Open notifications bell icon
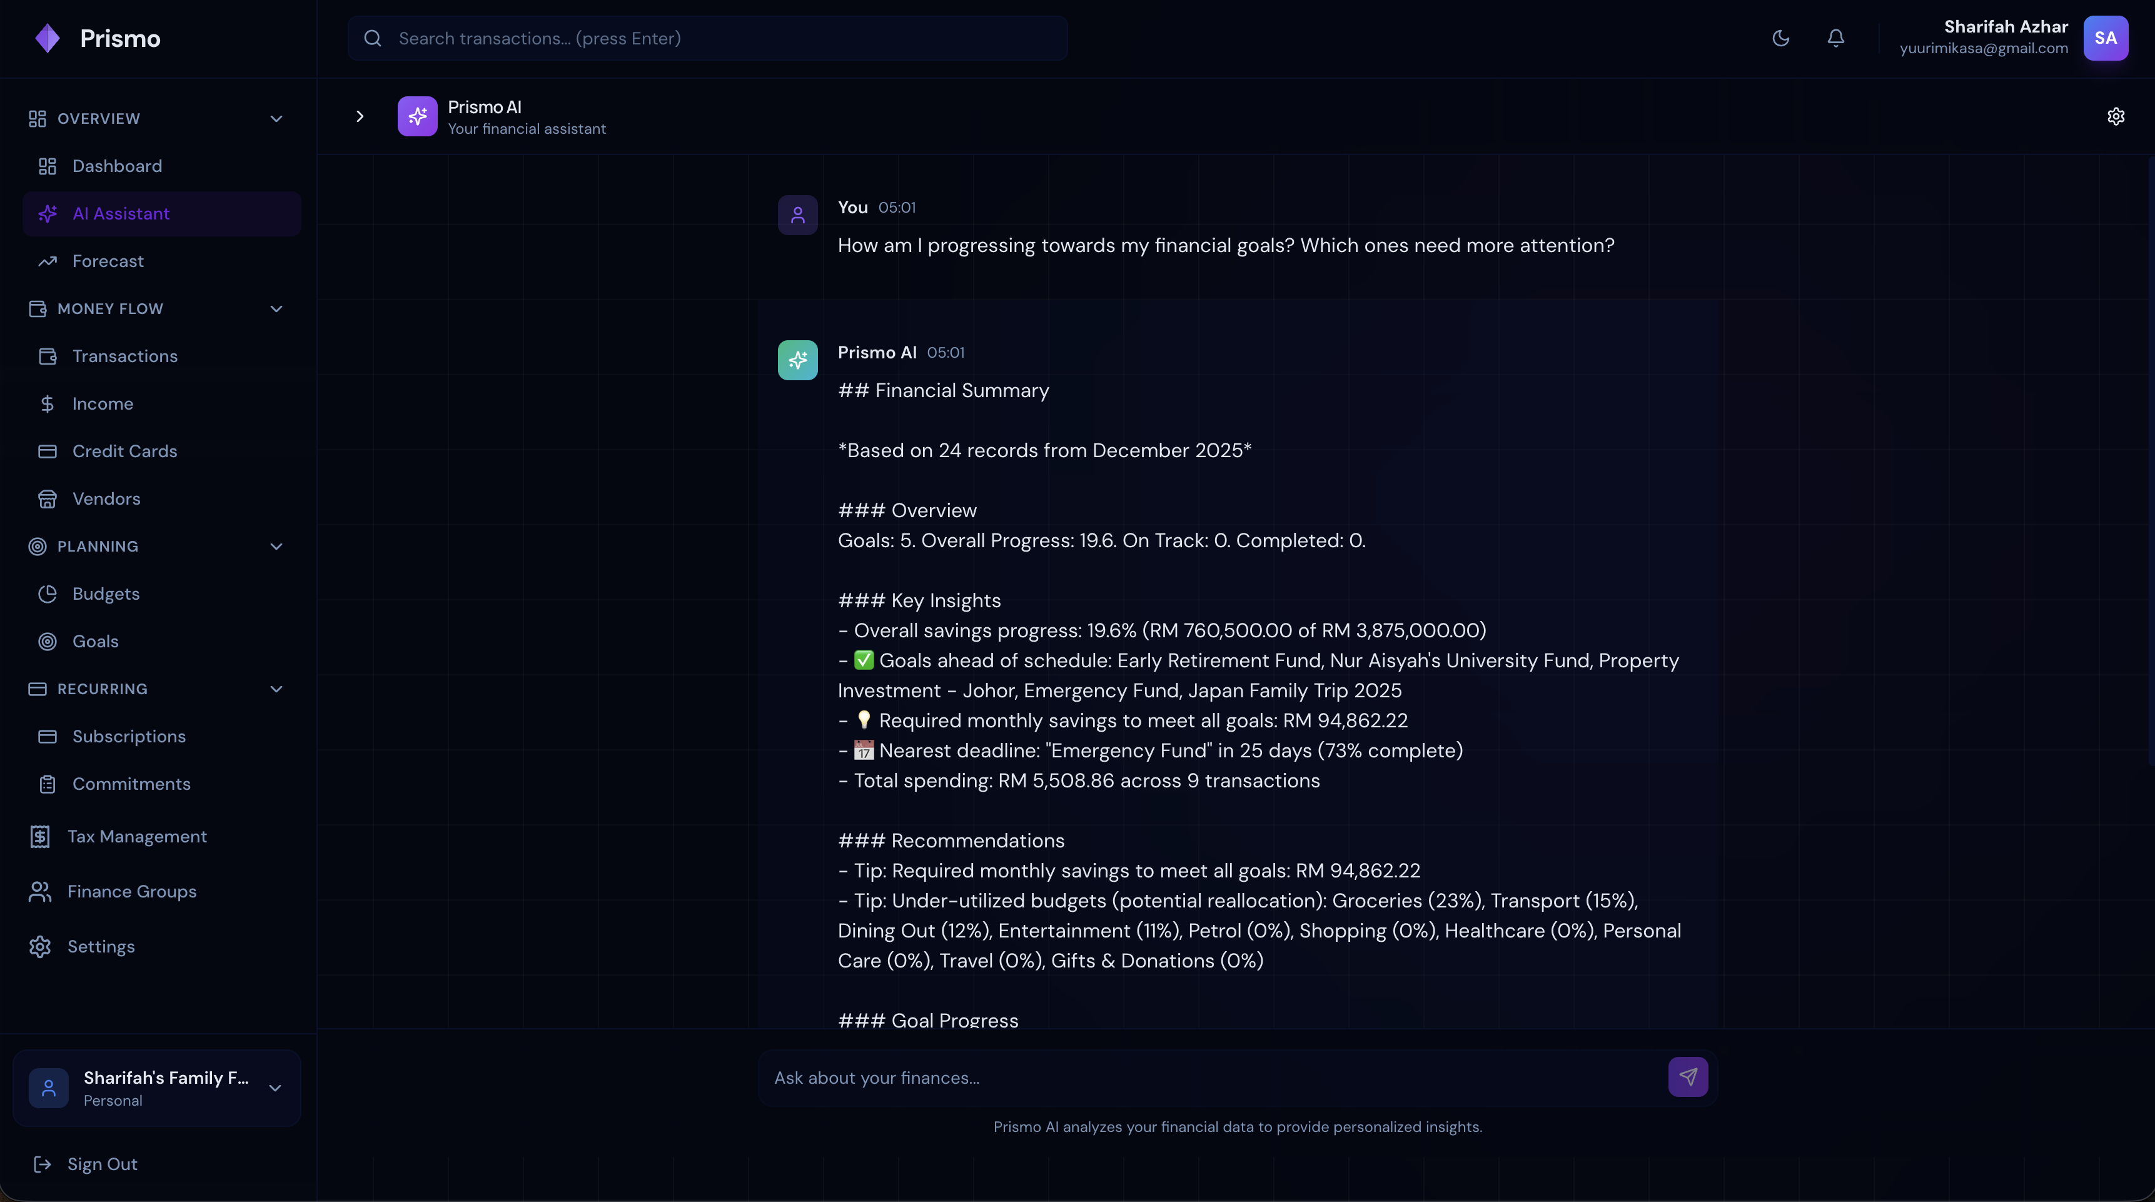Image resolution: width=2155 pixels, height=1202 pixels. tap(1835, 39)
